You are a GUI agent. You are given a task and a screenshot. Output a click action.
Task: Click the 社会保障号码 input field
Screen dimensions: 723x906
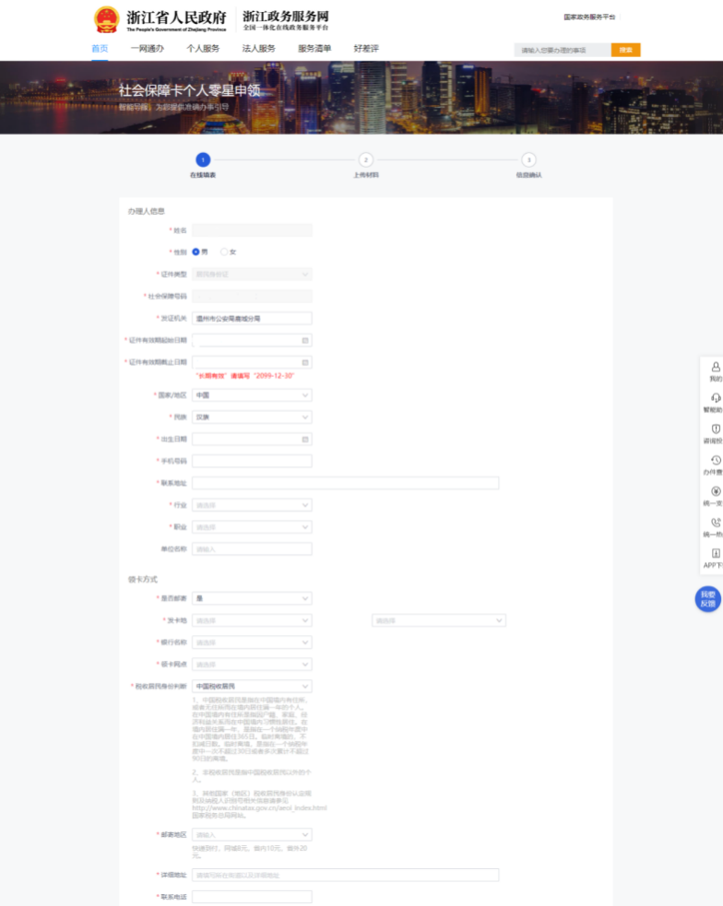coord(252,297)
